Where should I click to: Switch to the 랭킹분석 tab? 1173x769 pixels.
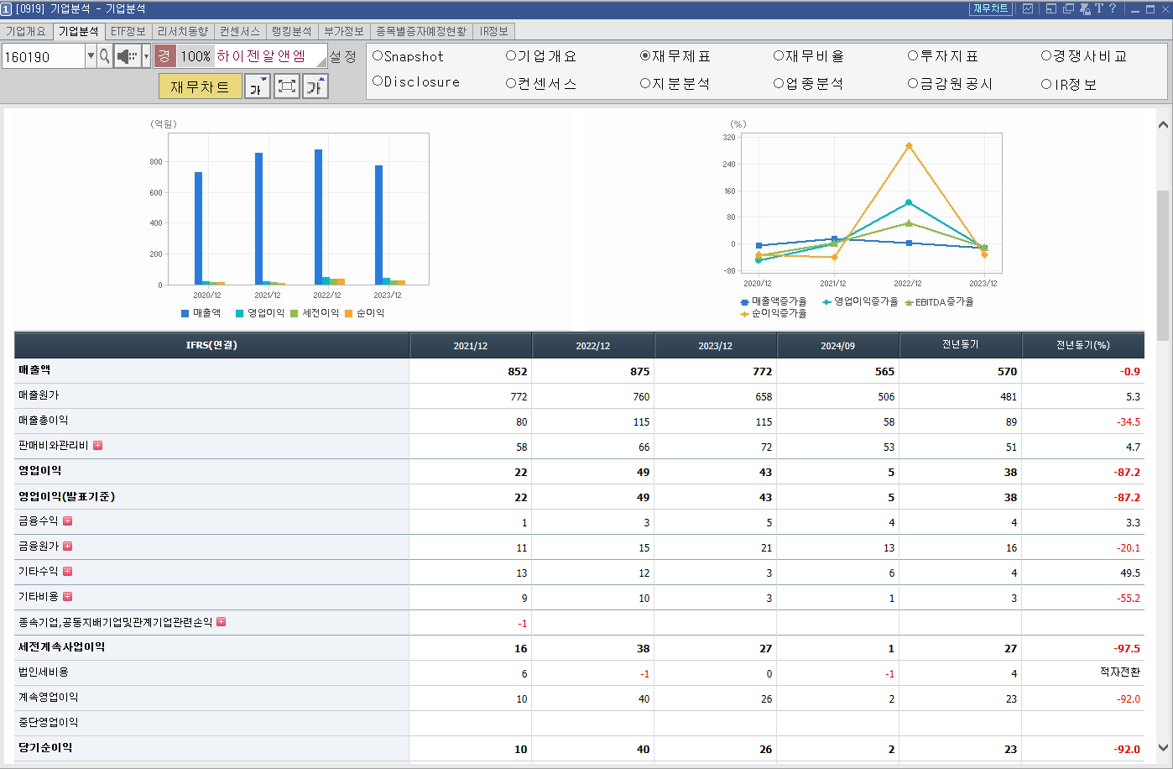(292, 31)
